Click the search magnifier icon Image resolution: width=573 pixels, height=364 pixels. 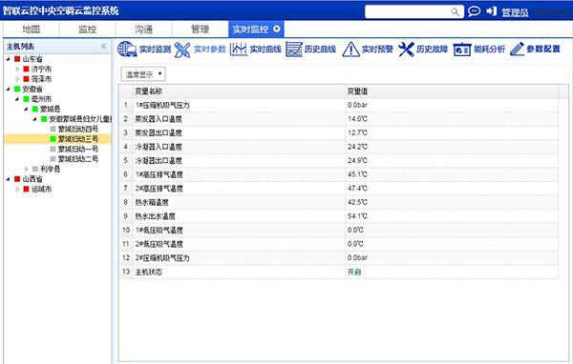coord(455,12)
